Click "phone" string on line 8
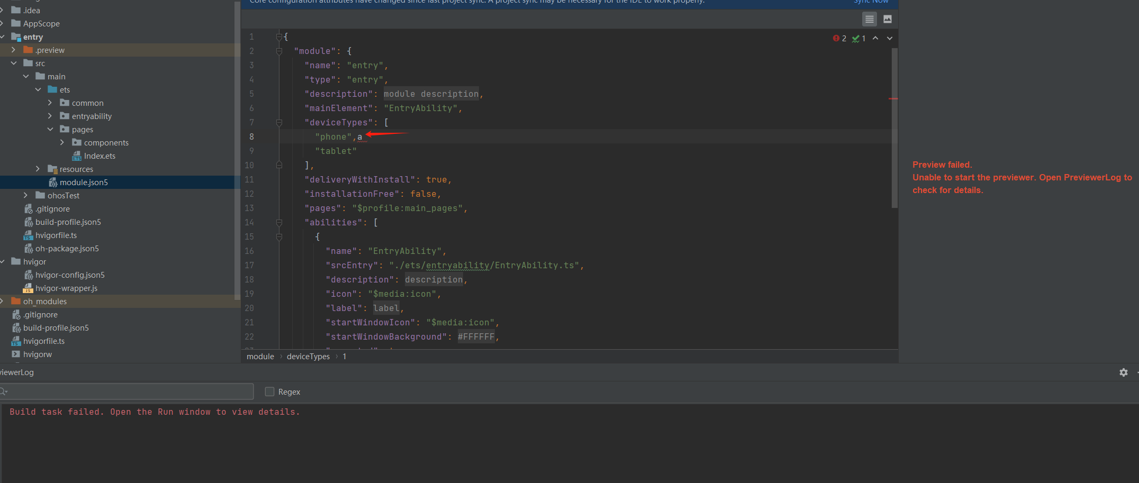1139x483 pixels. 333,137
